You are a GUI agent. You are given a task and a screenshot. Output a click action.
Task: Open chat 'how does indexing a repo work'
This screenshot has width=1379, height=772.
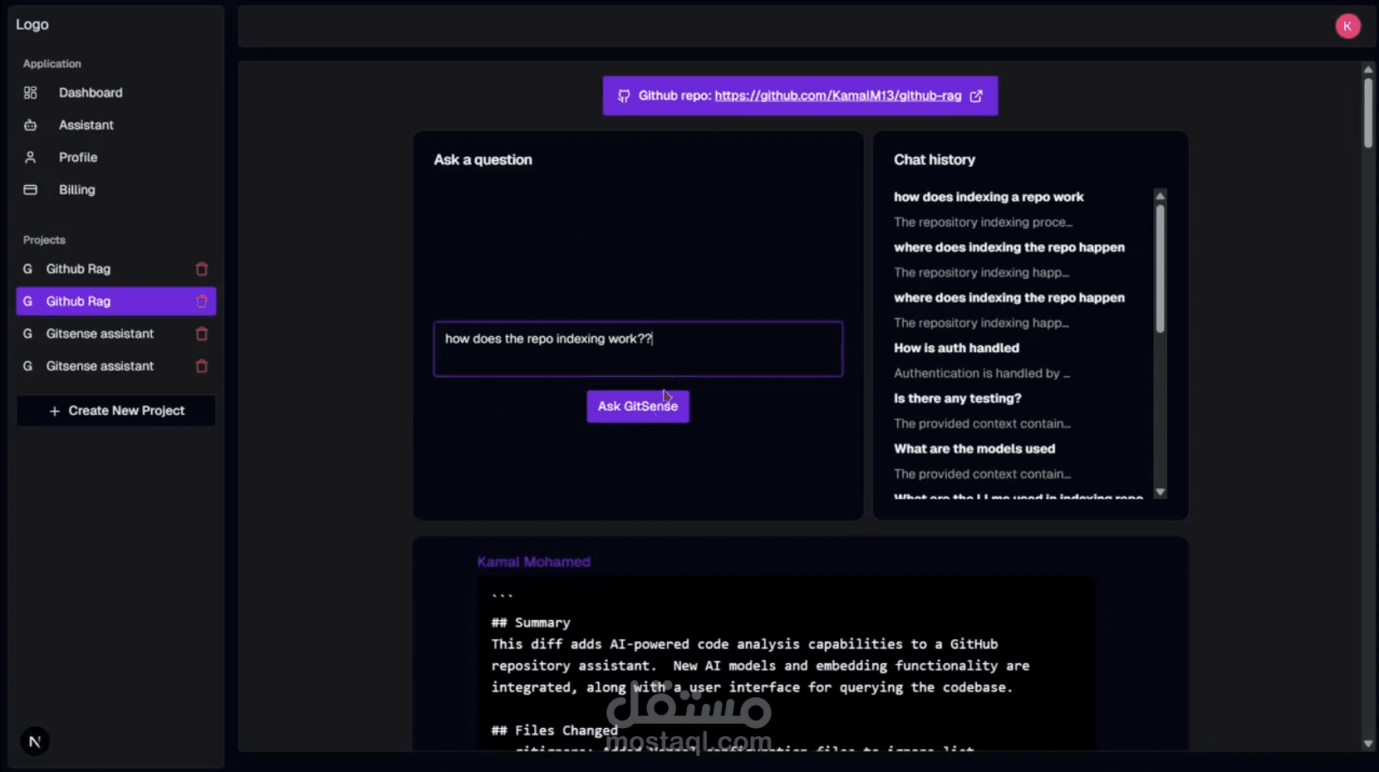(989, 198)
